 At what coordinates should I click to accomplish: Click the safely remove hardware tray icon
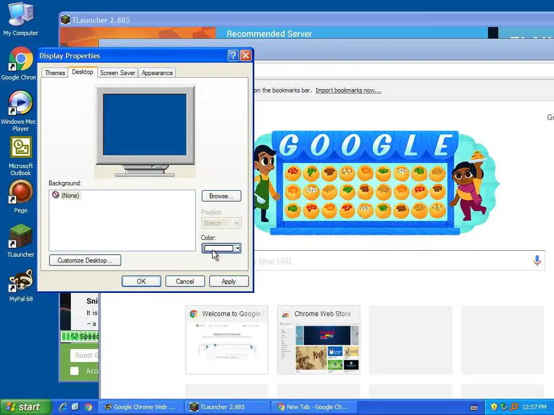[504, 407]
